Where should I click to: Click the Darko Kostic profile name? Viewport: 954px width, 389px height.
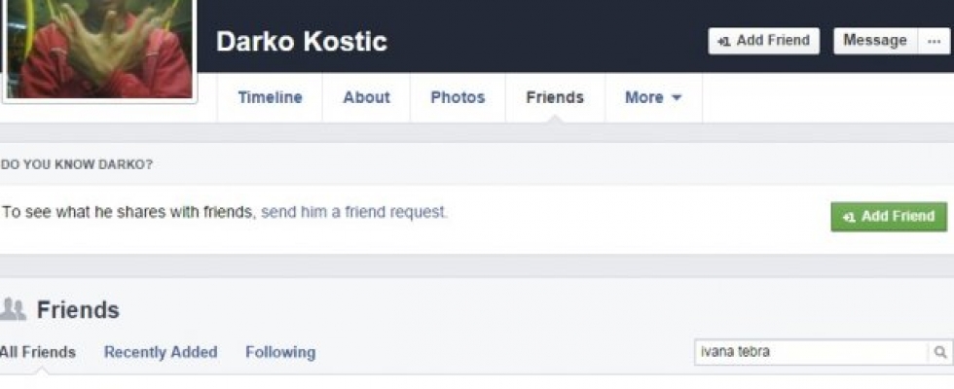coord(301,42)
